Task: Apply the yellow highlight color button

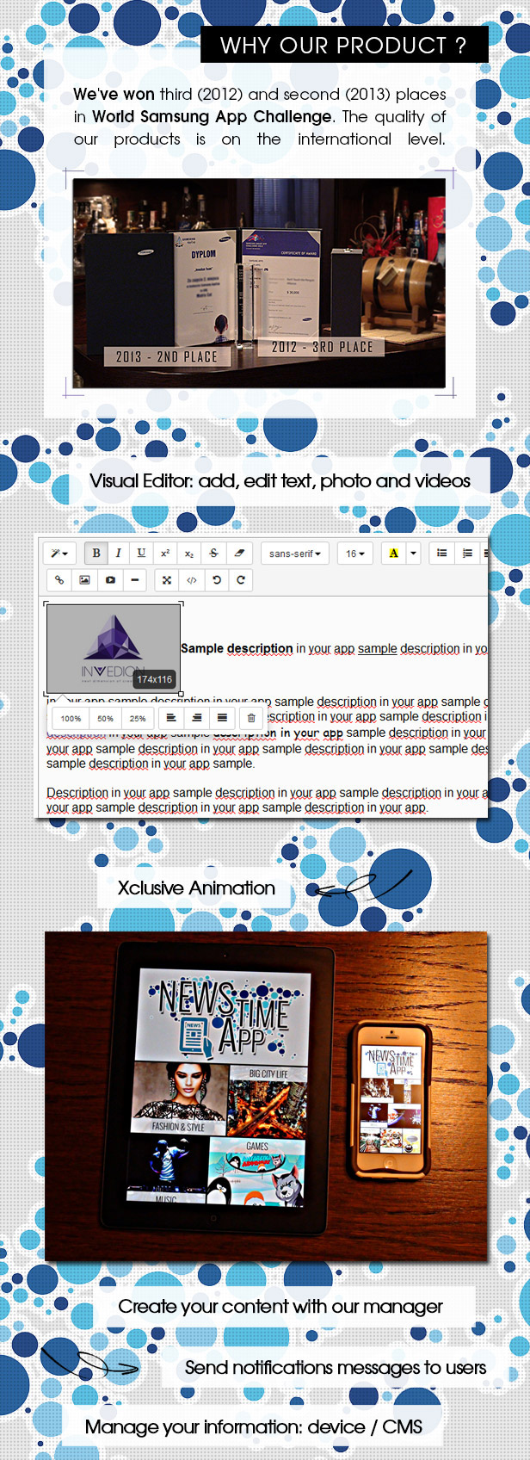Action: (393, 554)
